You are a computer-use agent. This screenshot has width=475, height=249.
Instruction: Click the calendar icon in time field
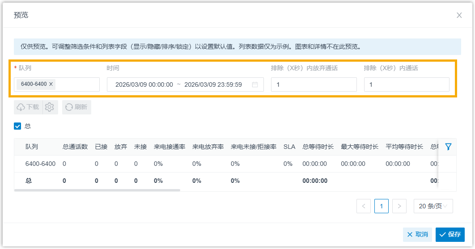point(255,84)
